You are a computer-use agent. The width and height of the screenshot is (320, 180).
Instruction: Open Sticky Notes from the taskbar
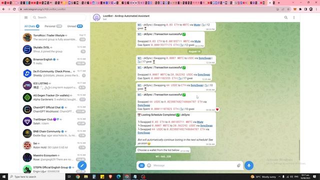(102, 176)
